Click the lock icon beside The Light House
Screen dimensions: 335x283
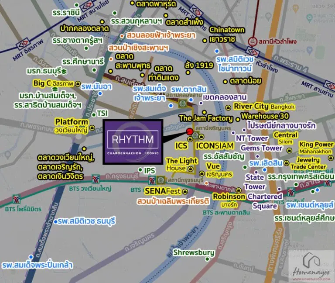click(190, 169)
